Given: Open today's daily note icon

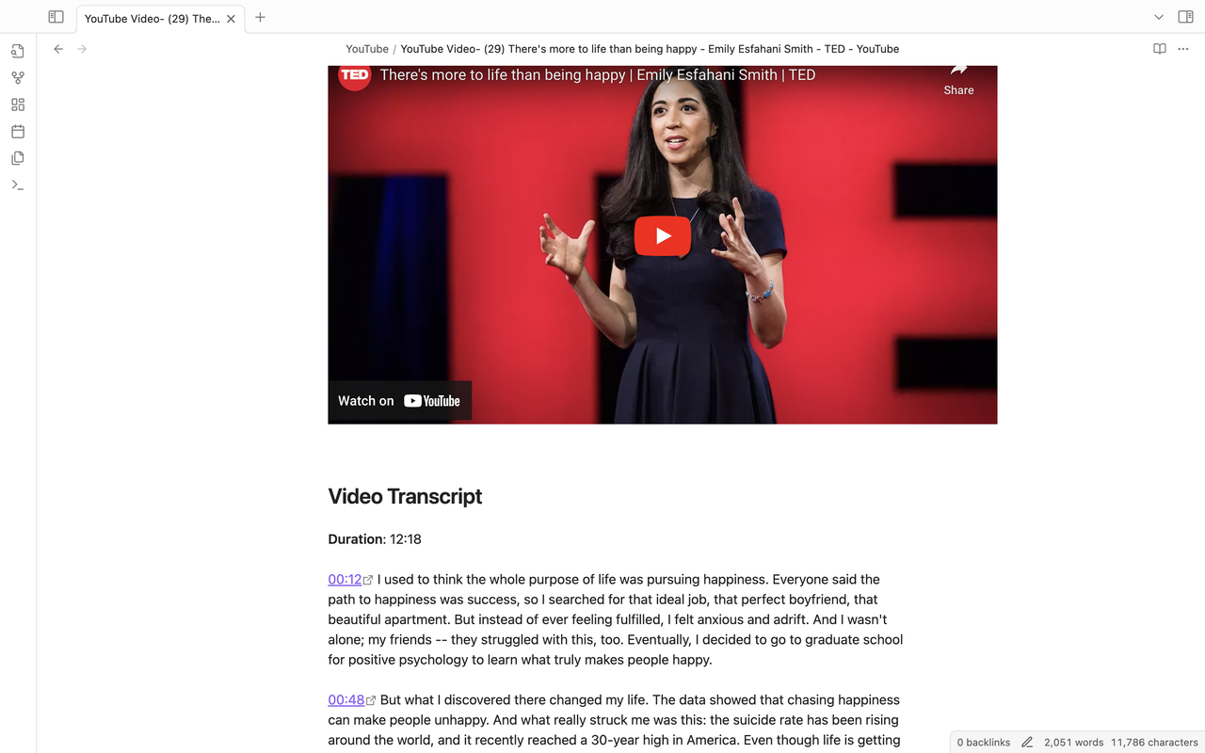Looking at the screenshot, I should (x=18, y=132).
